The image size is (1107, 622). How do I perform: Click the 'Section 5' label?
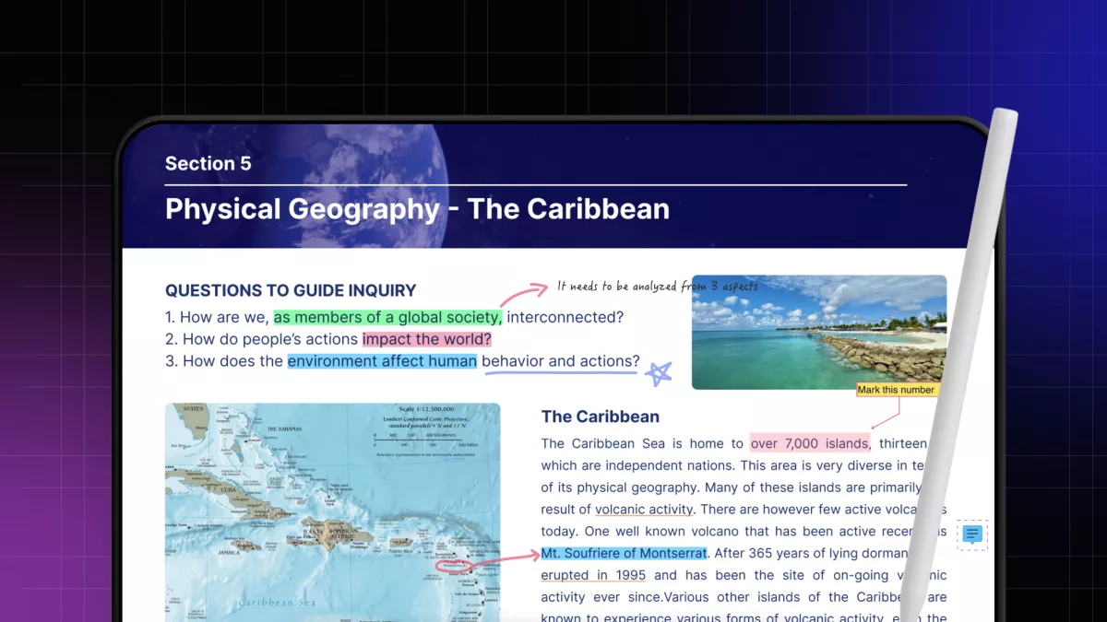tap(208, 164)
